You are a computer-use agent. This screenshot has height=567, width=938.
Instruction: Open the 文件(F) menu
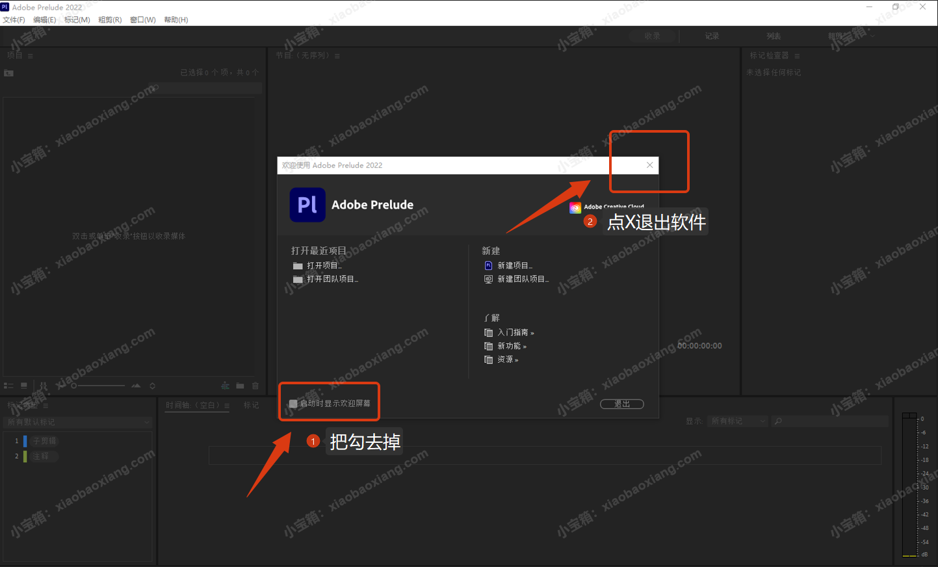pyautogui.click(x=14, y=20)
